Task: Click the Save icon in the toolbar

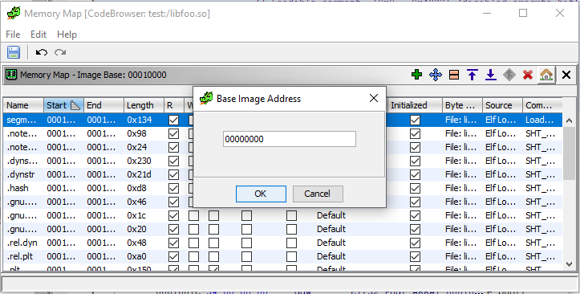Action: point(14,52)
